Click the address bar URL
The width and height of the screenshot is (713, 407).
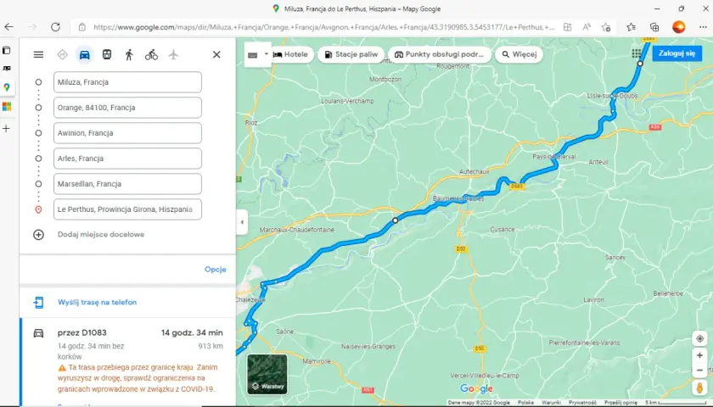point(323,27)
